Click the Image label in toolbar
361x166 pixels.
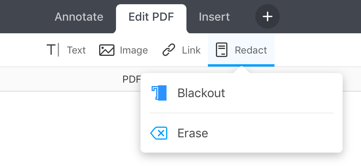pos(134,50)
